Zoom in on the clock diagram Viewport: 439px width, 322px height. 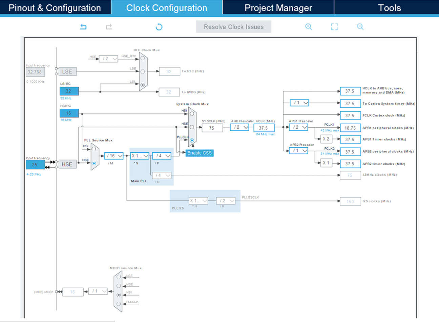pyautogui.click(x=308, y=27)
